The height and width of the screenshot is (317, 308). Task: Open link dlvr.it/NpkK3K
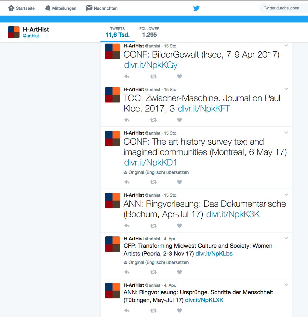233,214
